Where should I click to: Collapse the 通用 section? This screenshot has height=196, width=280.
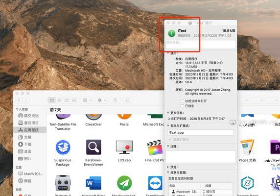[168, 53]
